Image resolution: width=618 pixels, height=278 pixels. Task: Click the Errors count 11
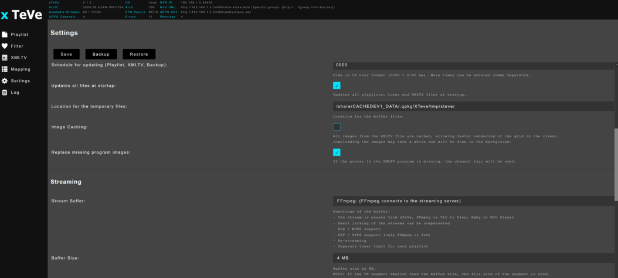coord(151,16)
